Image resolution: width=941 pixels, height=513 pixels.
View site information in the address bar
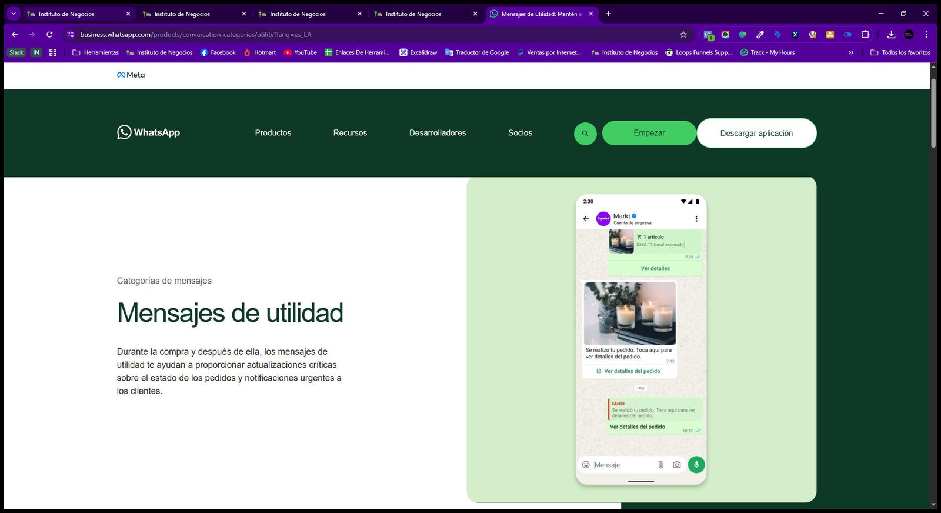tap(71, 35)
